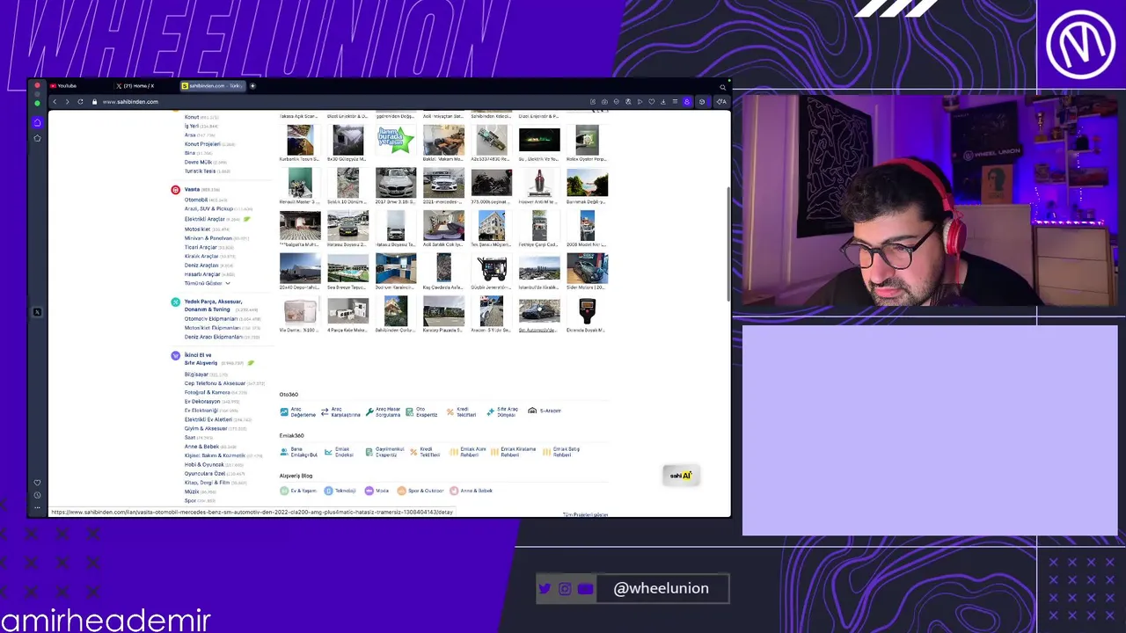
Task: Click the sidebar heart icon at bottom
Action: click(37, 483)
